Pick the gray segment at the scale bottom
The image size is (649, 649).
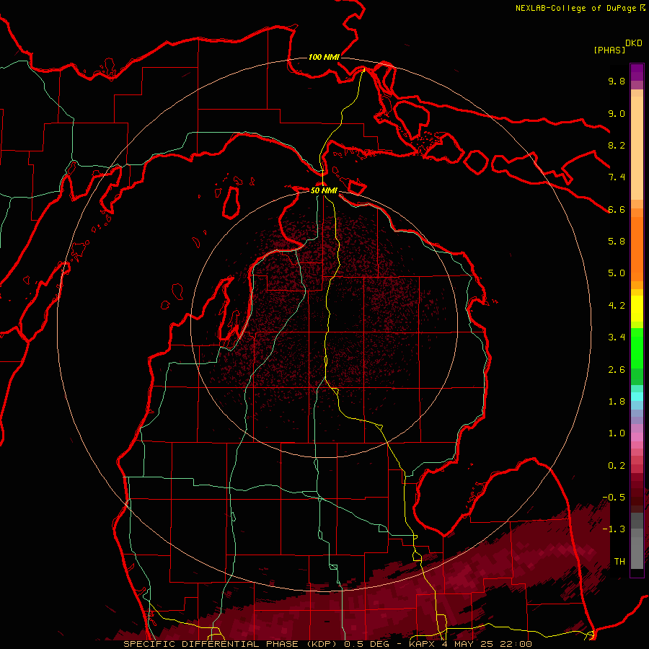pyautogui.click(x=637, y=552)
